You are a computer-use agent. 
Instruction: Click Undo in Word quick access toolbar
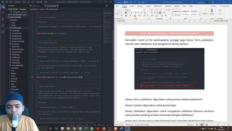tap(134, 2)
